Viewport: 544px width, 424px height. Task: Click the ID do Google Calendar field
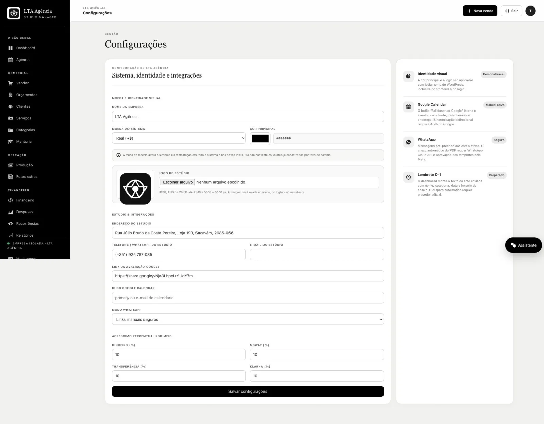click(x=248, y=298)
